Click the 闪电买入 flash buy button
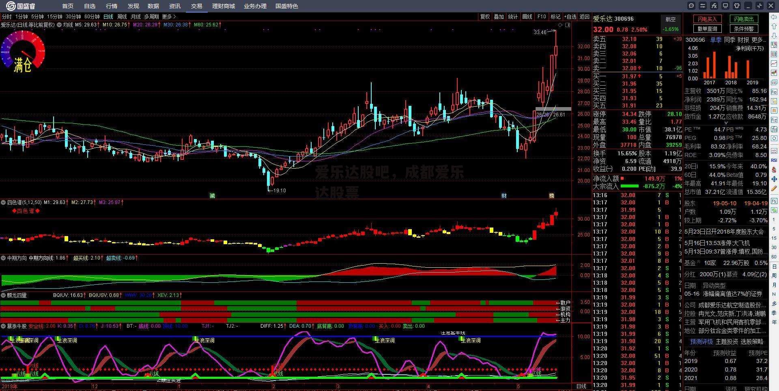 click(707, 19)
